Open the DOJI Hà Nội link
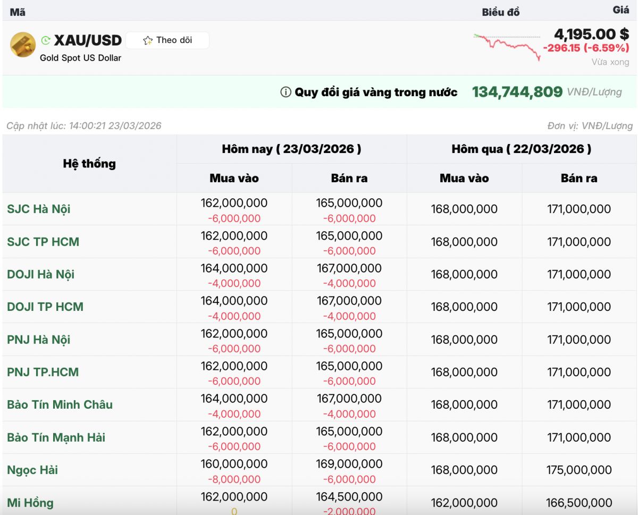 coord(41,274)
